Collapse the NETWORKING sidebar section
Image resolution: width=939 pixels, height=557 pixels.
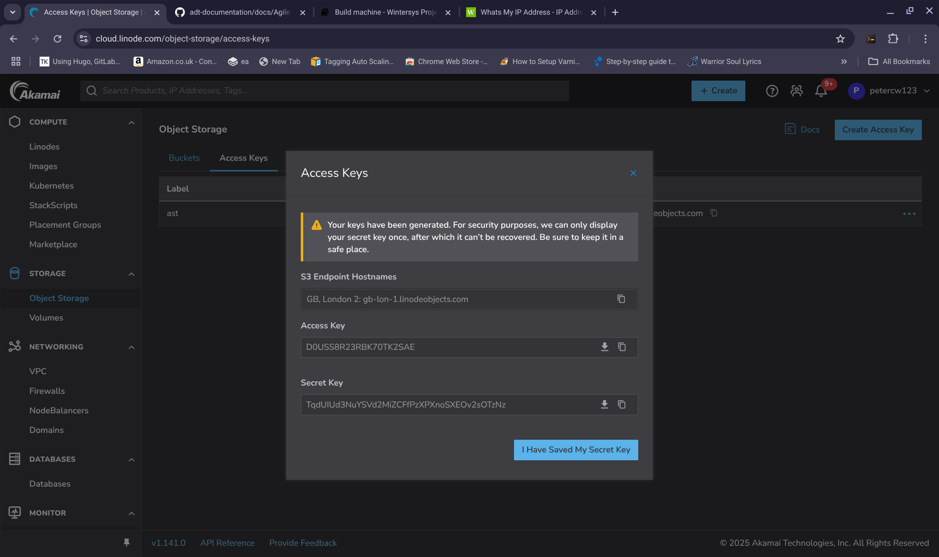coord(131,347)
